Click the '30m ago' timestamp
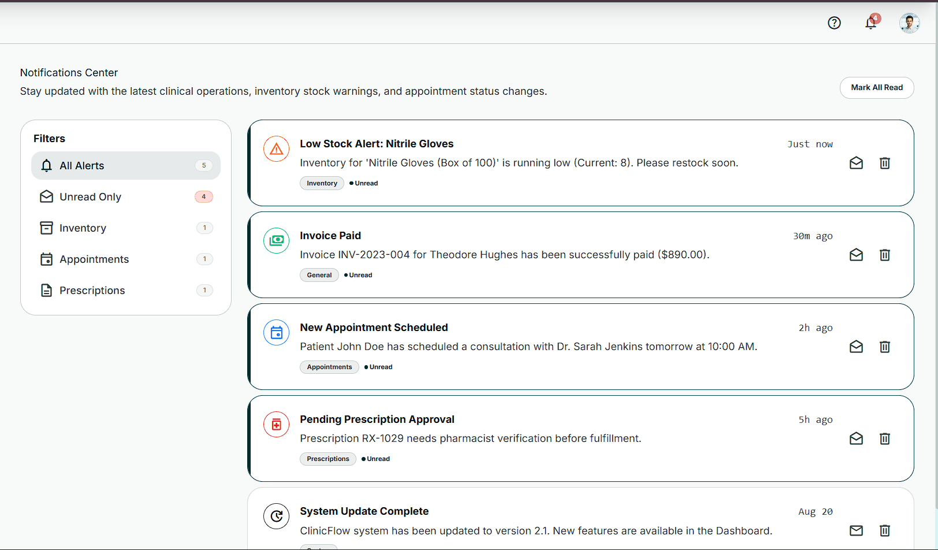 pos(813,236)
